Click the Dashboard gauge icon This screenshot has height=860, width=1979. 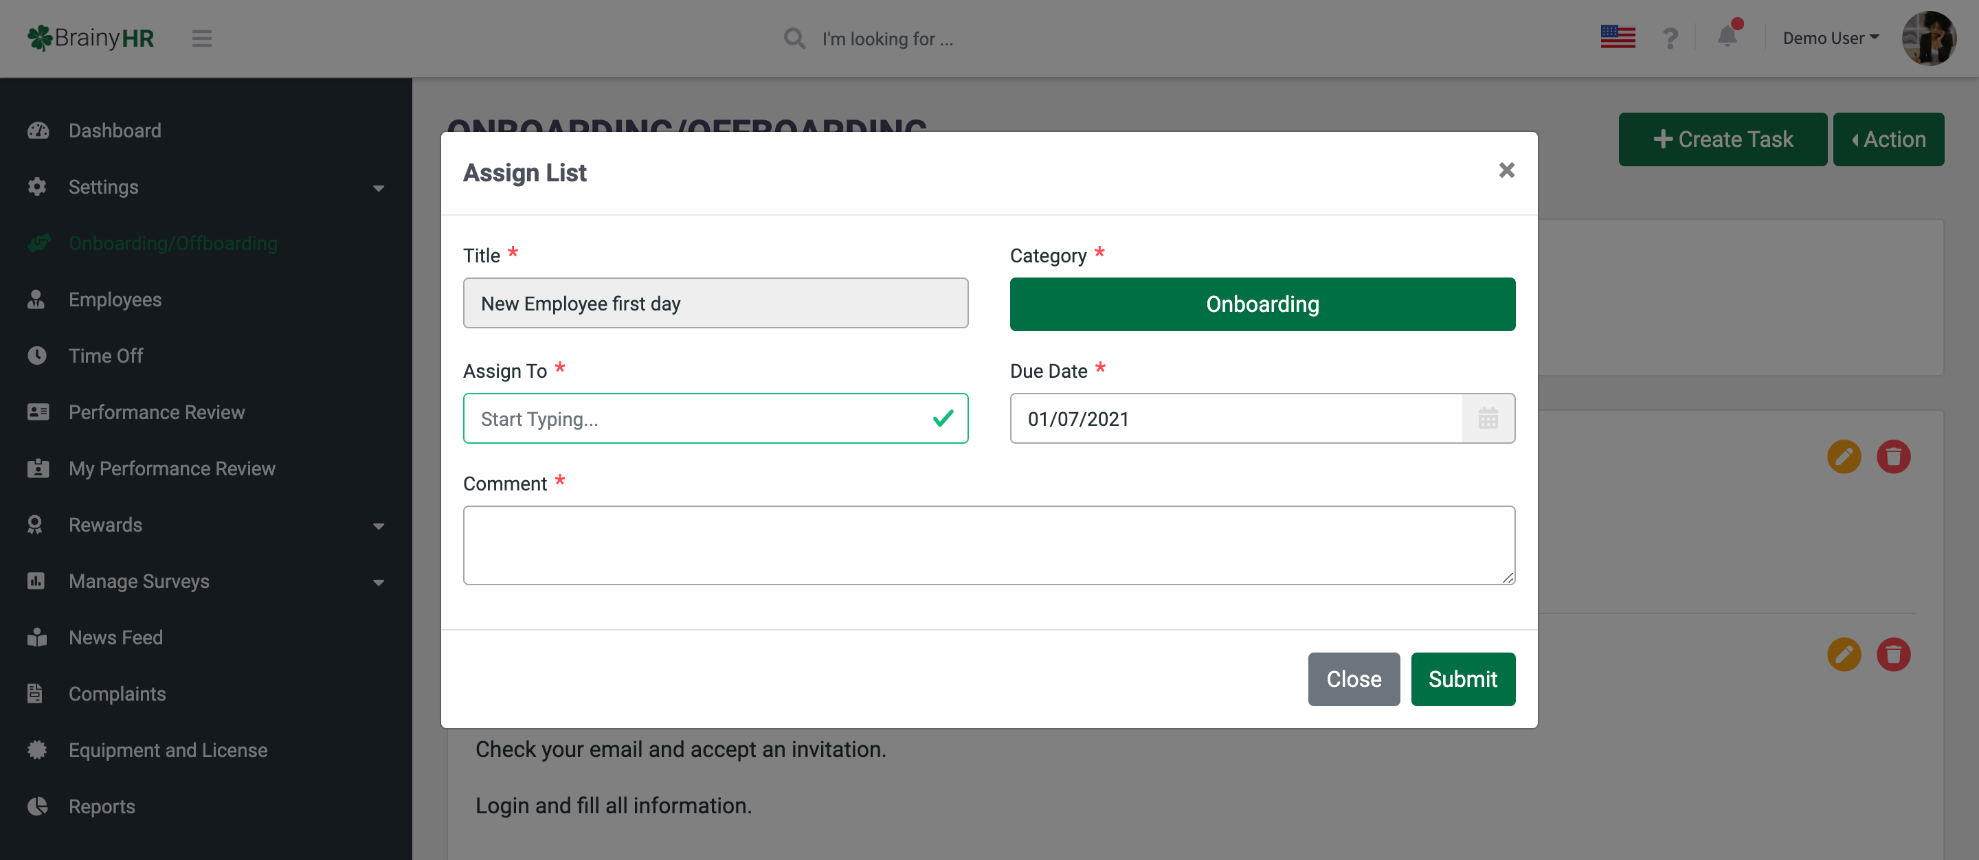click(38, 131)
